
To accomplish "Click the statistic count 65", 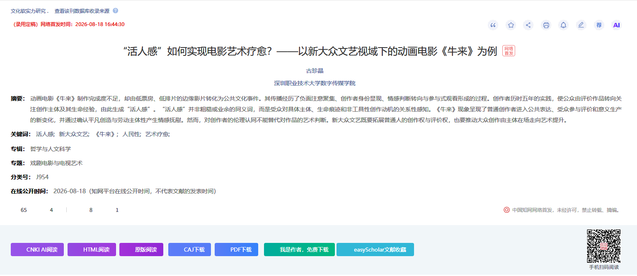I will click(24, 210).
